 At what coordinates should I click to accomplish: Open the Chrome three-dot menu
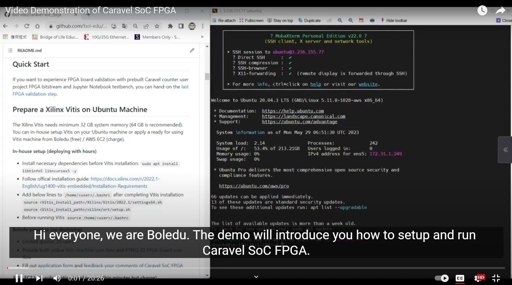(203, 26)
